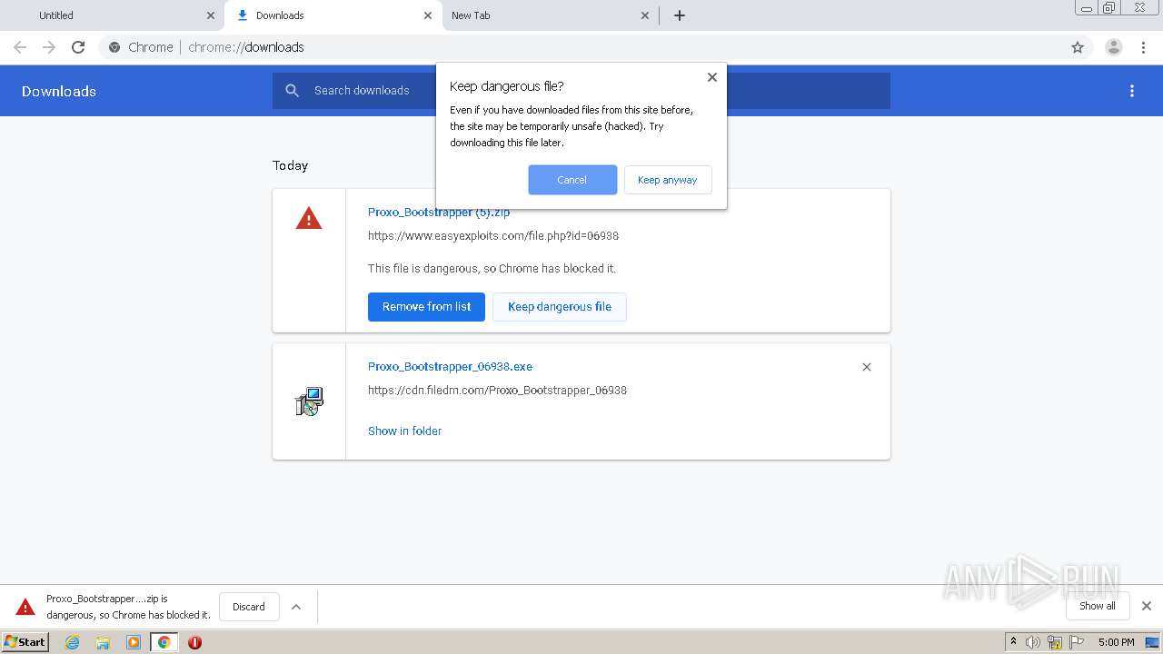Click Keep dangerous file button
The height and width of the screenshot is (654, 1163).
pyautogui.click(x=560, y=307)
